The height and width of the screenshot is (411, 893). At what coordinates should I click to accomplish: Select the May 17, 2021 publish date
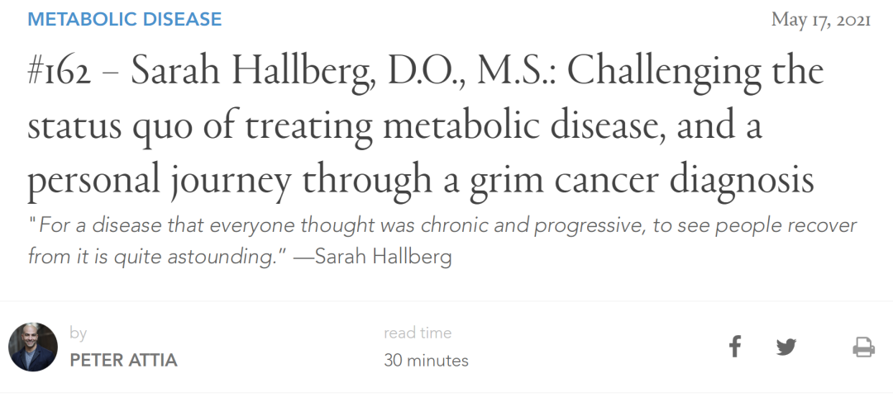pyautogui.click(x=821, y=20)
